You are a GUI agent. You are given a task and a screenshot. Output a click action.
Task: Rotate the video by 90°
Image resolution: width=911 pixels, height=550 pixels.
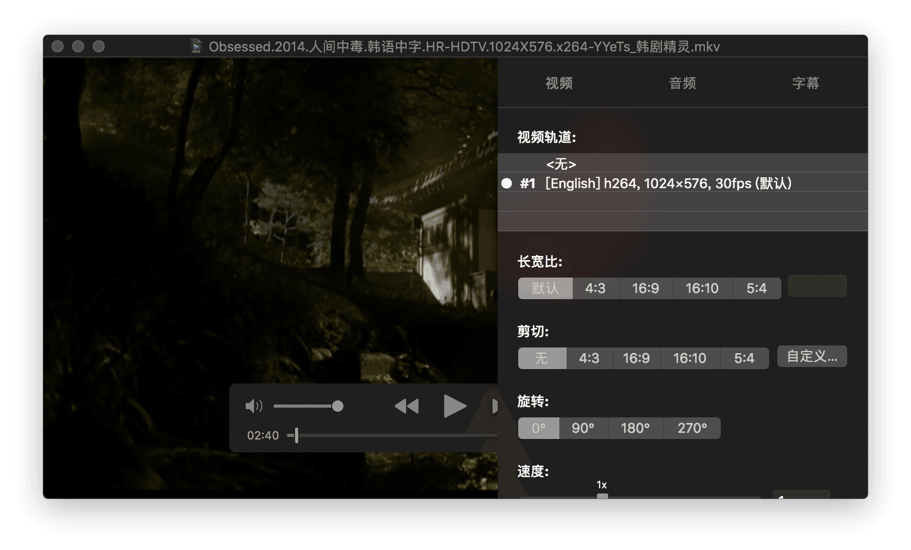click(x=583, y=428)
